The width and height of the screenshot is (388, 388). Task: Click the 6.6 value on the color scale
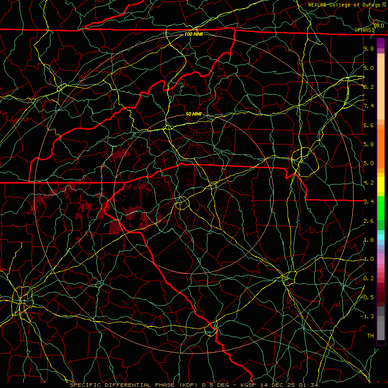[369, 125]
